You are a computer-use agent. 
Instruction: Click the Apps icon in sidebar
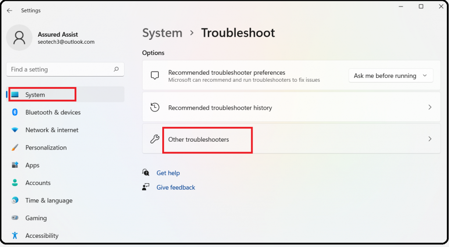(15, 165)
